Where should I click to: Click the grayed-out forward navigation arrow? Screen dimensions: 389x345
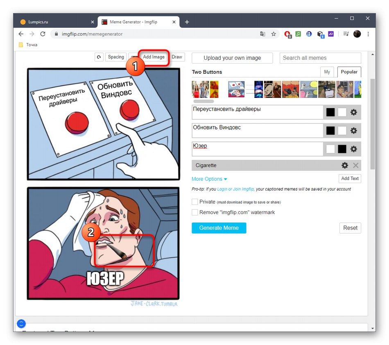click(x=32, y=34)
